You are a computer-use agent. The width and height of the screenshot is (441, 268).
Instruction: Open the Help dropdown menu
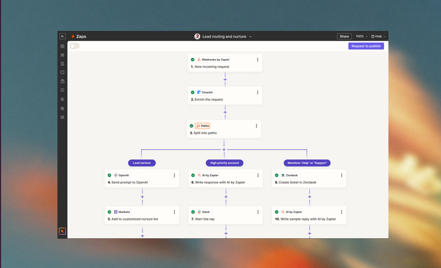pyautogui.click(x=378, y=36)
